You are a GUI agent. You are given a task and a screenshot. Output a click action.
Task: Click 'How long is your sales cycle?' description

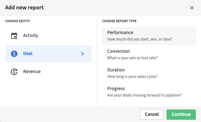[x=132, y=77]
